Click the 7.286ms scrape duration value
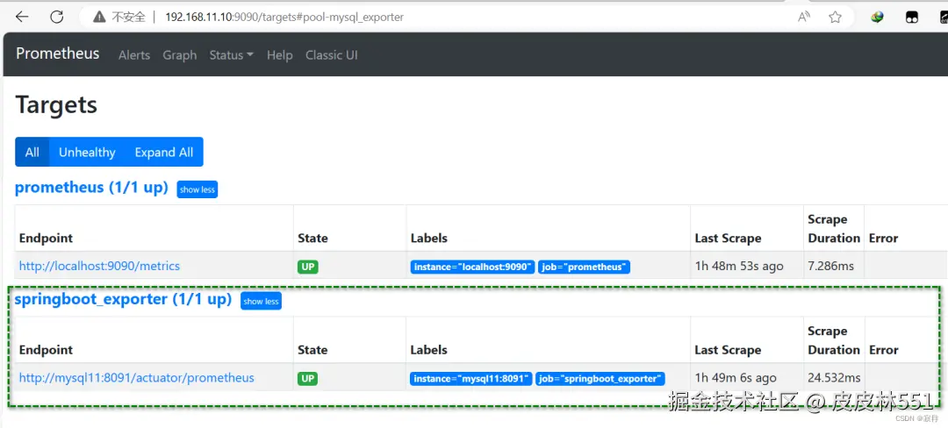Screen dimensions: 948x428 (x=830, y=266)
